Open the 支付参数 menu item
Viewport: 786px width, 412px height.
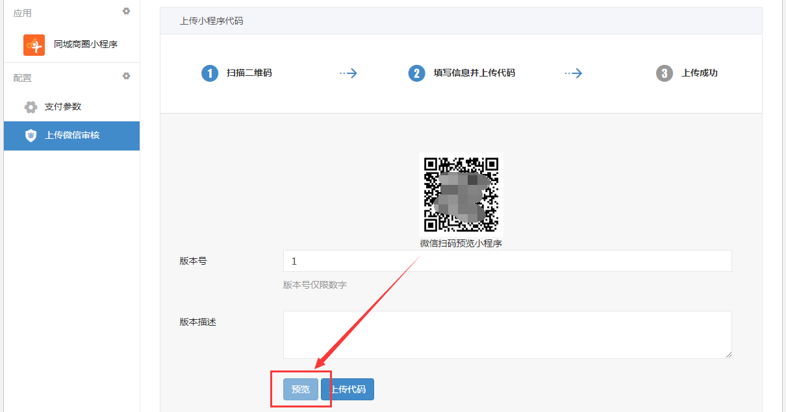click(63, 107)
